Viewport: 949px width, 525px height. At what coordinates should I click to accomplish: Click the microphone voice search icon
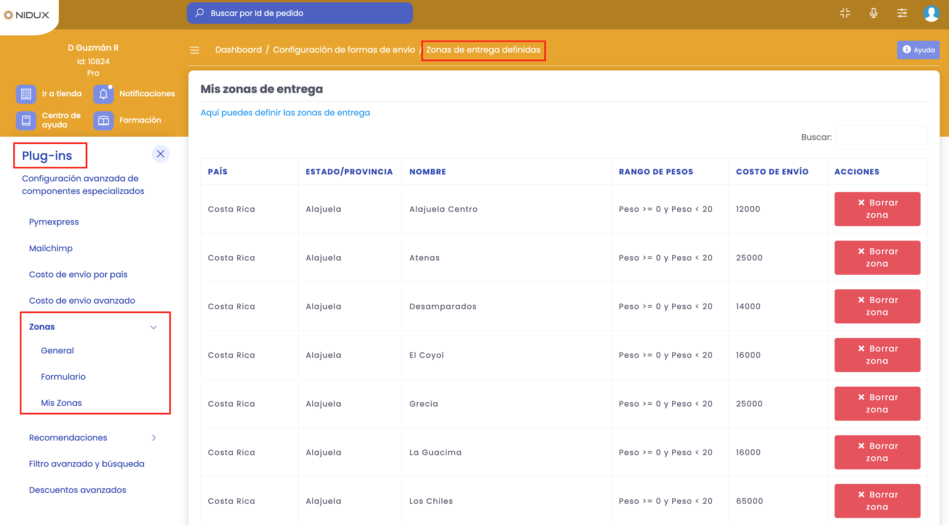(x=873, y=13)
